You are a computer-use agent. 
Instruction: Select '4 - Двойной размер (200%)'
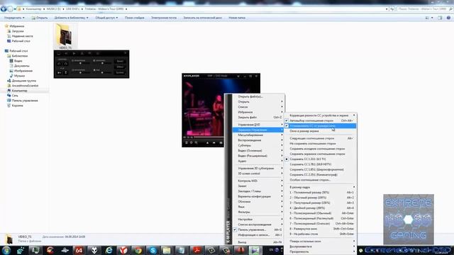(x=321, y=208)
